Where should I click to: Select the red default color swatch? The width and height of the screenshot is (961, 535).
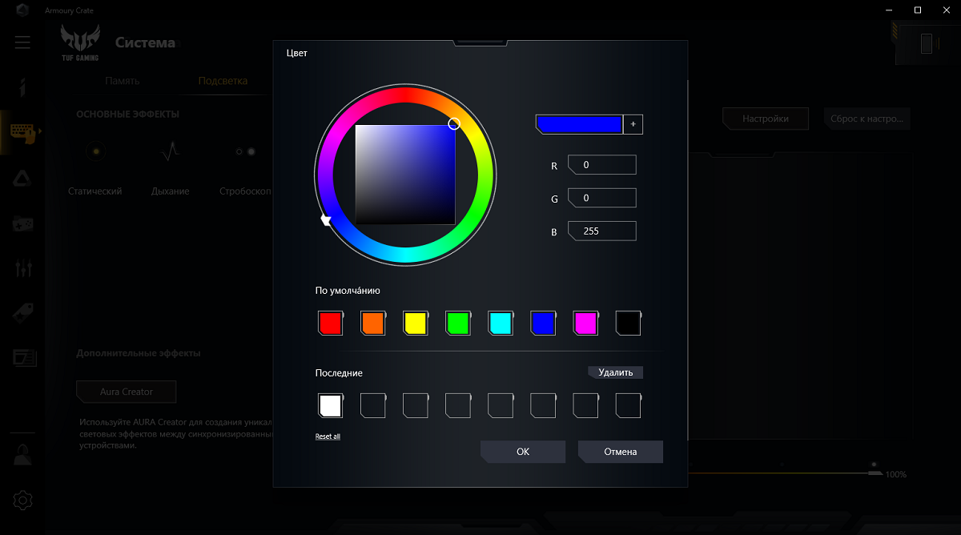(x=330, y=324)
